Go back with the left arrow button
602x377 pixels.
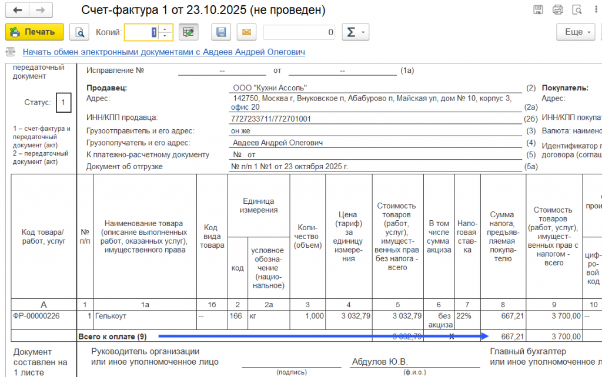(17, 10)
